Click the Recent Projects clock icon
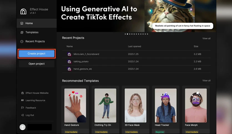The width and height of the screenshot is (232, 134). (22, 42)
